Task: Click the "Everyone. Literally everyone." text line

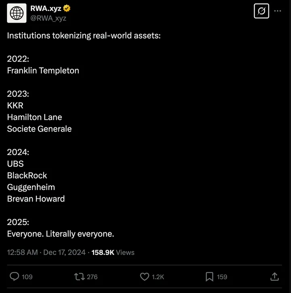Action: [x=61, y=234]
